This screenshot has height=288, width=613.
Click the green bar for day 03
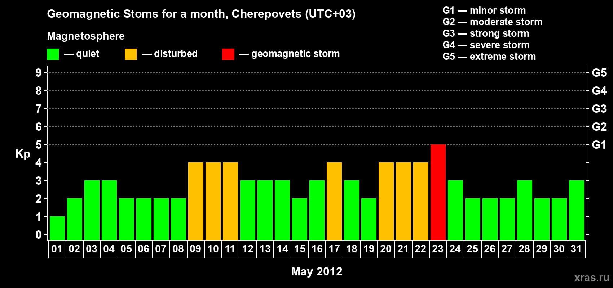(92, 210)
